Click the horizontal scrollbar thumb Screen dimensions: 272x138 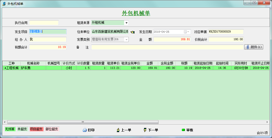[83, 122]
